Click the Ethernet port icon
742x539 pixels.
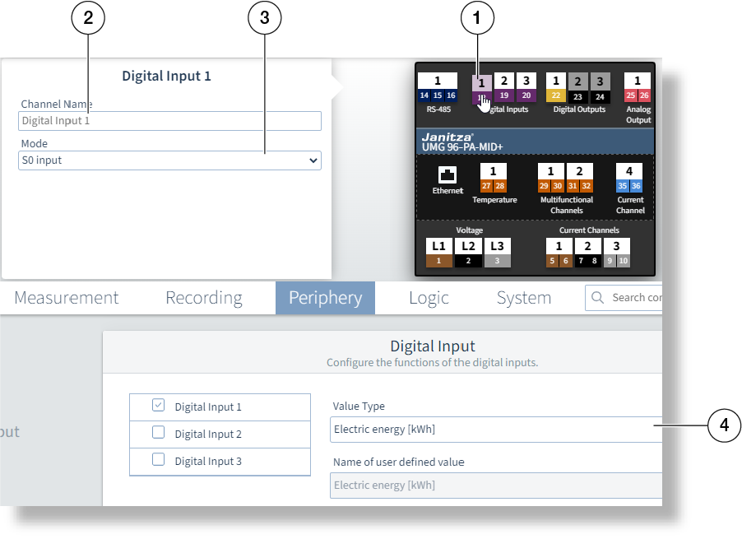click(x=448, y=175)
